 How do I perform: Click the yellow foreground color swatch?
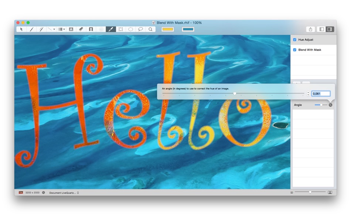pyautogui.click(x=168, y=29)
